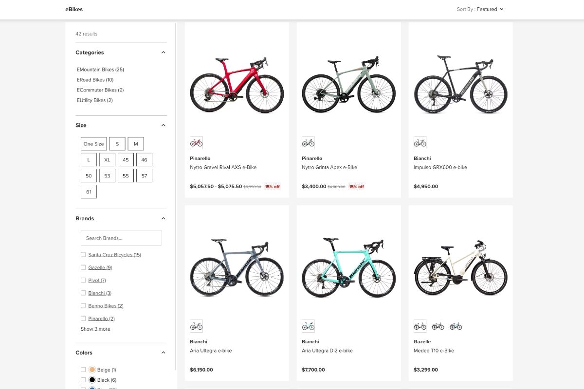The width and height of the screenshot is (584, 389).
Task: Open the EMountain Bikes category
Action: click(x=99, y=70)
